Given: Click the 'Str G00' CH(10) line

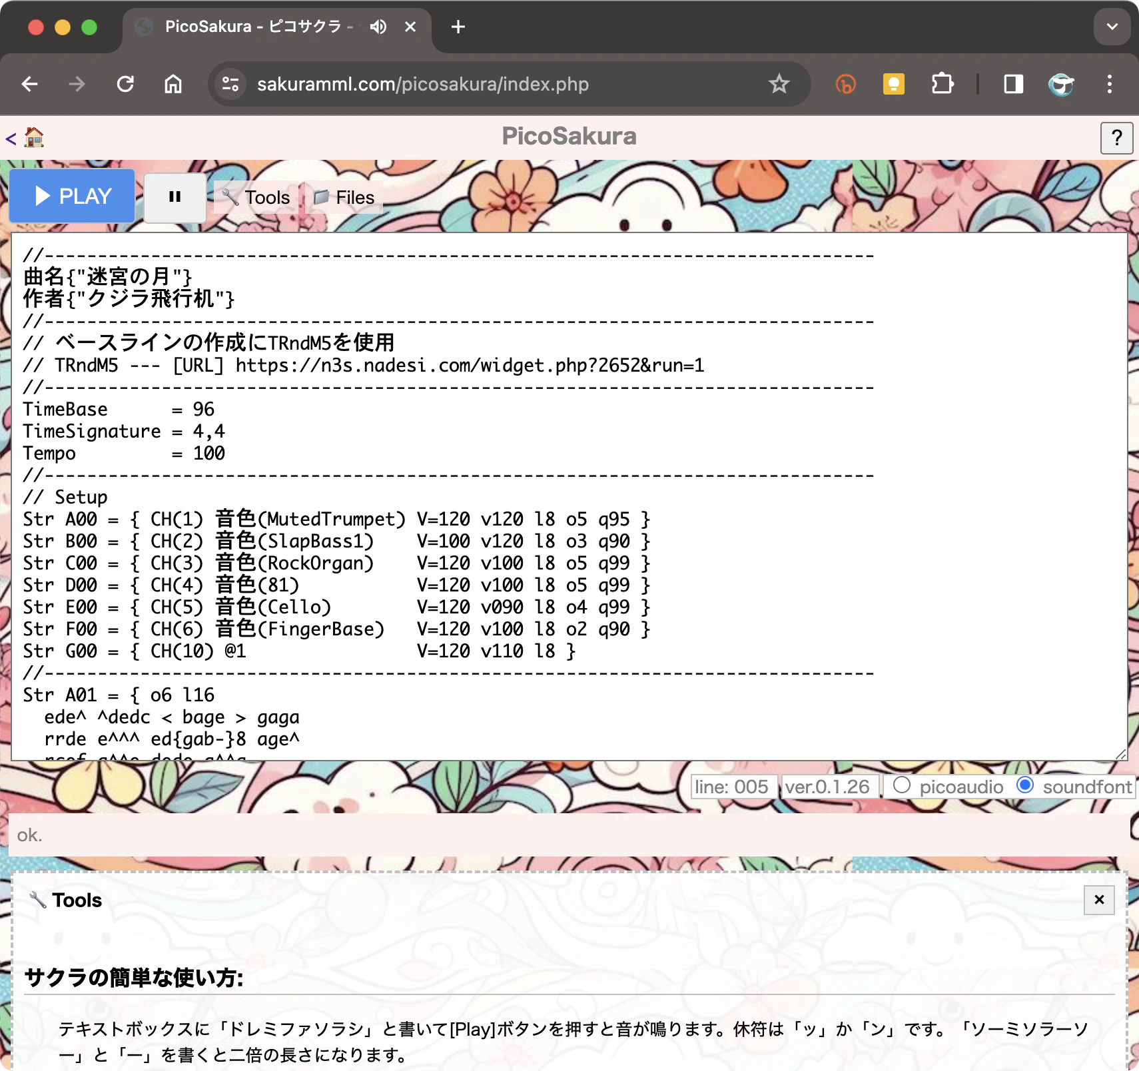Looking at the screenshot, I should coord(299,651).
